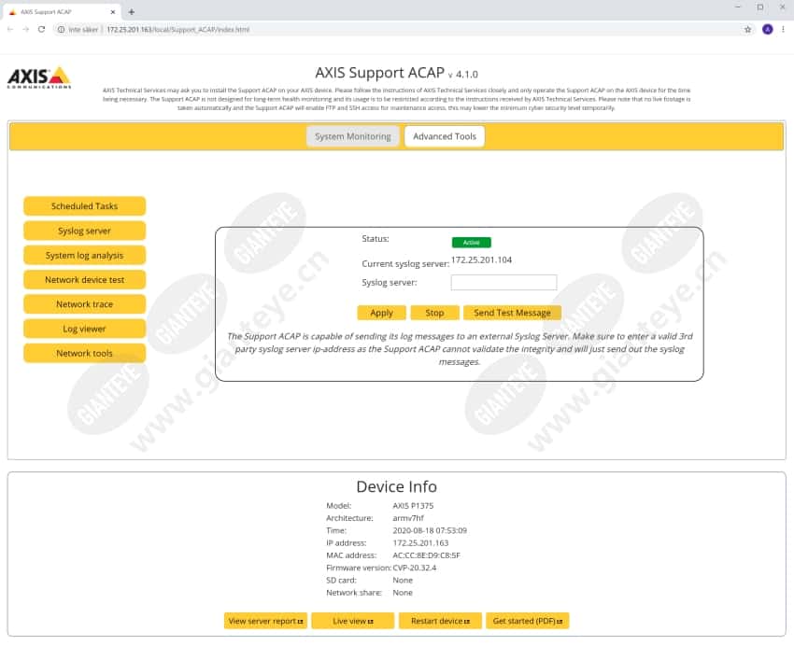Open Network tools section

[x=85, y=353]
